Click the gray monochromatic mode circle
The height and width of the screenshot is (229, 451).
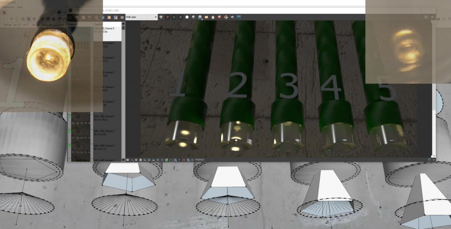(x=193, y=17)
